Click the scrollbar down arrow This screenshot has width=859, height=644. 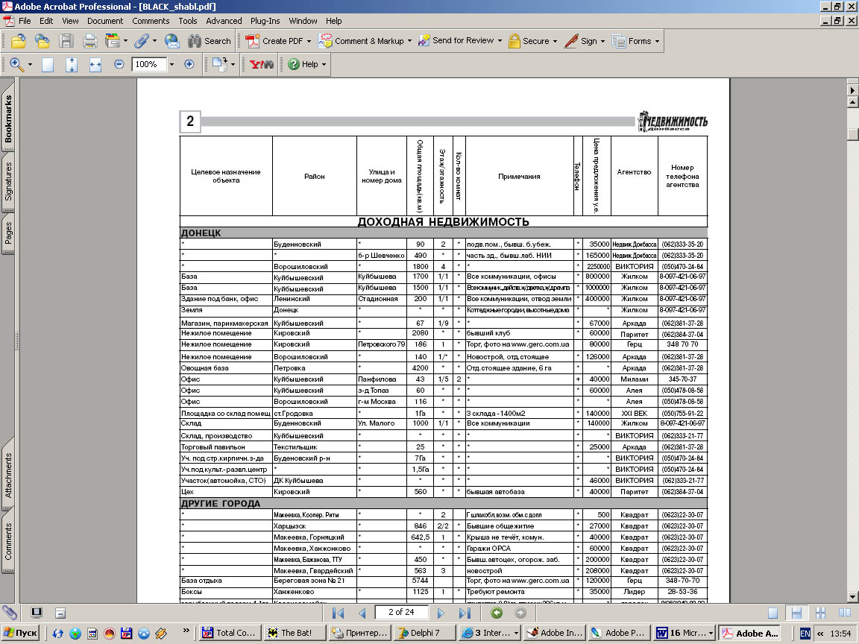click(852, 596)
